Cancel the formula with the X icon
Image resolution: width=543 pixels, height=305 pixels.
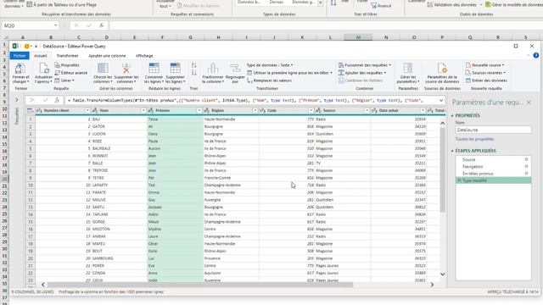point(32,100)
